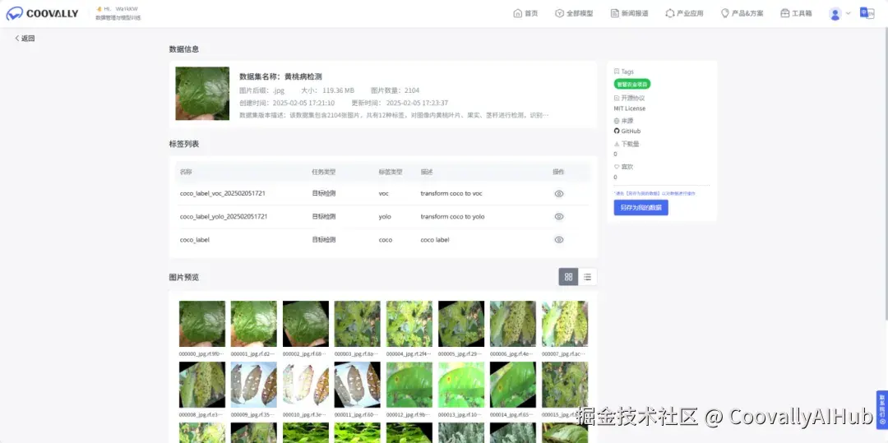Click the 'transform coco to voc' description
The height and width of the screenshot is (443, 888).
point(451,193)
